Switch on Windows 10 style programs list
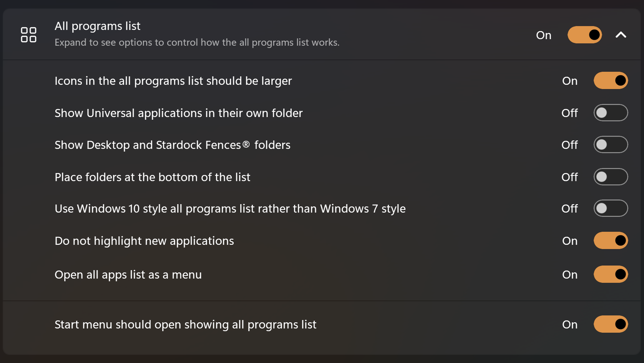This screenshot has height=363, width=644. (x=611, y=208)
